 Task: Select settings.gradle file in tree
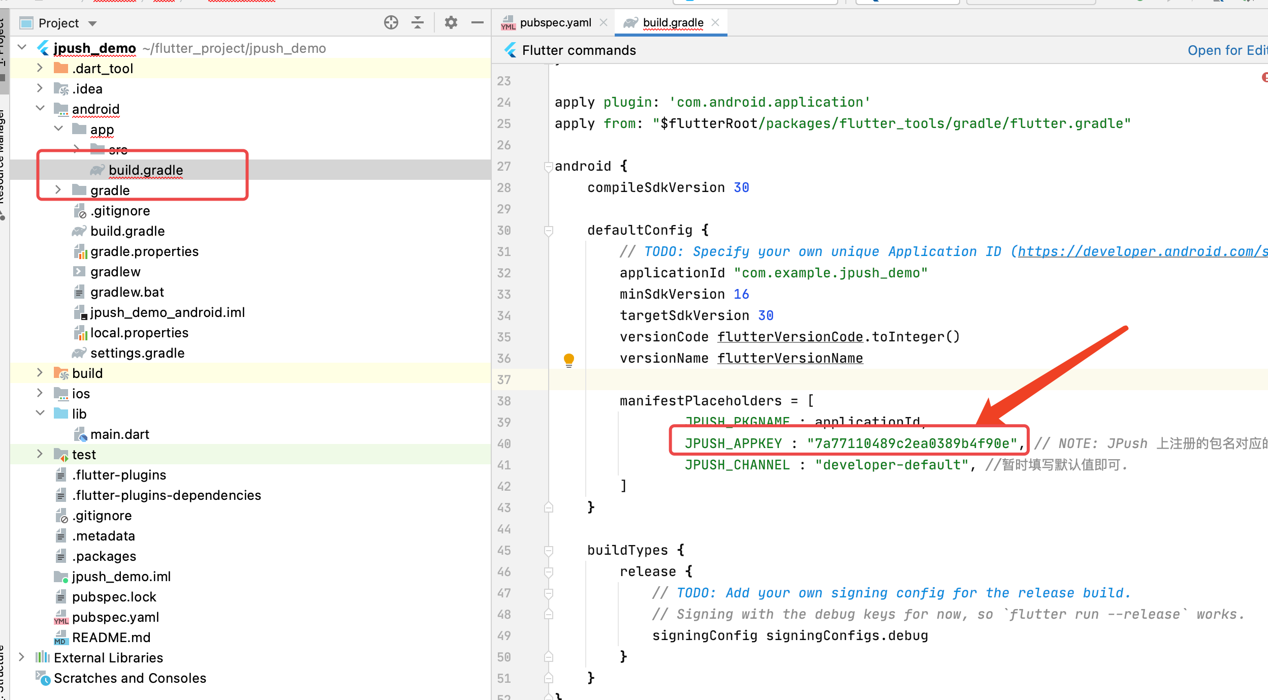click(x=137, y=353)
